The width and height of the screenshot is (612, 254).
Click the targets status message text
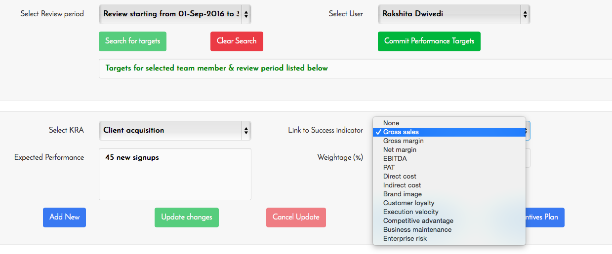coord(216,68)
